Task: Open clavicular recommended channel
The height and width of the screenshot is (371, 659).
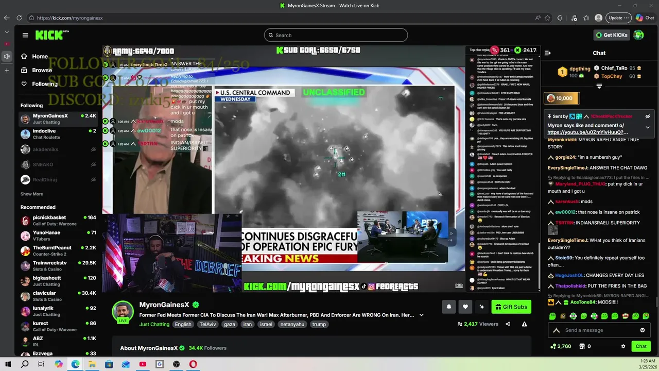Action: coord(58,296)
